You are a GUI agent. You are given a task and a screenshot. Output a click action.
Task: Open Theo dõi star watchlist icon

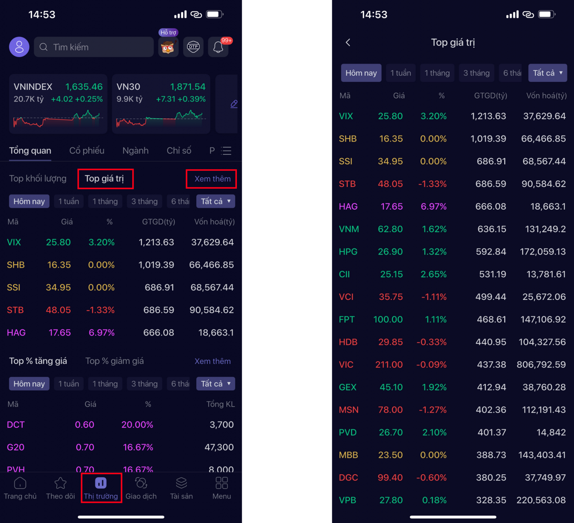click(x=61, y=488)
